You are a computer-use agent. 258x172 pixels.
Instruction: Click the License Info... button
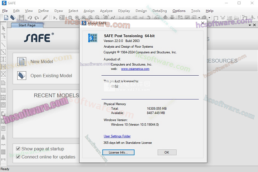118,152
